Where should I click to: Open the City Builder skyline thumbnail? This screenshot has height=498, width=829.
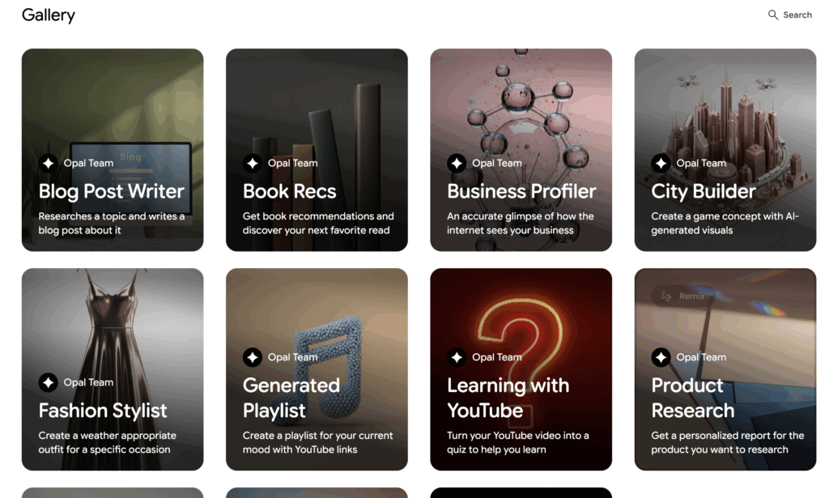725,105
